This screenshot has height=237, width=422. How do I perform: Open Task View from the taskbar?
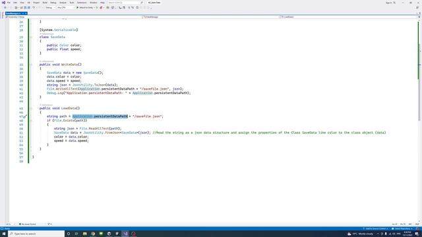[x=76, y=234]
